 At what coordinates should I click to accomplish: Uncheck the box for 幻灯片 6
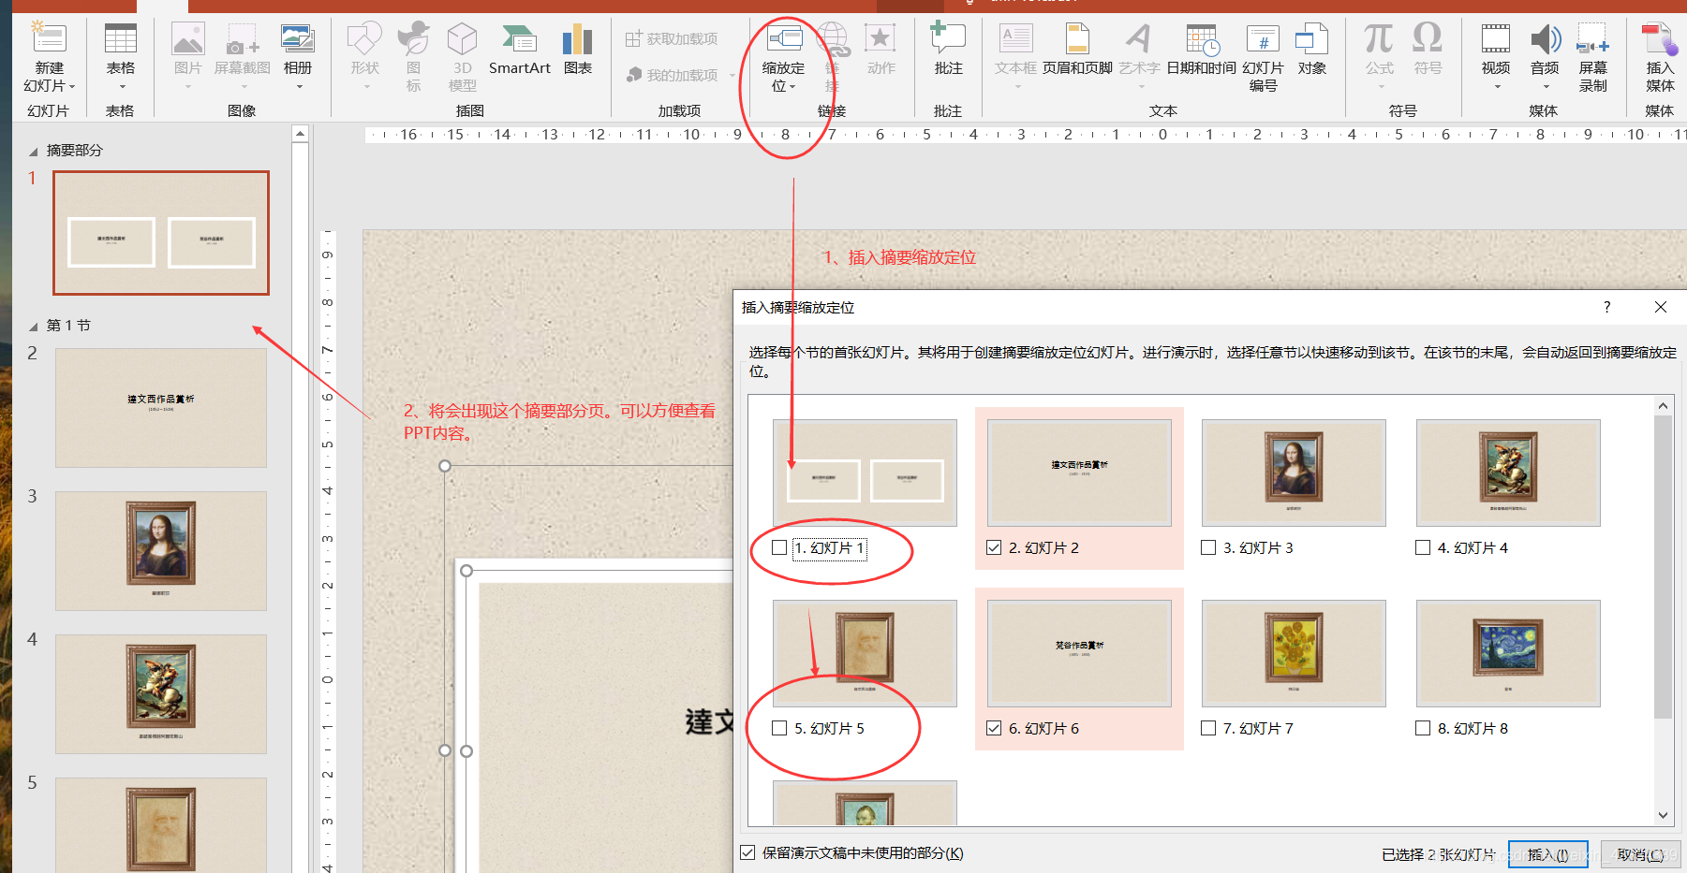click(x=994, y=728)
